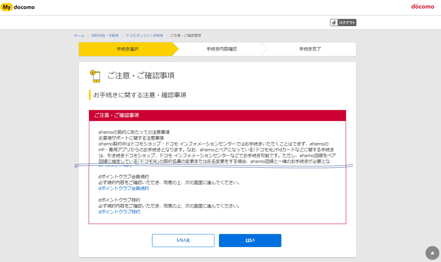Click the My docomo logo

click(18, 7)
